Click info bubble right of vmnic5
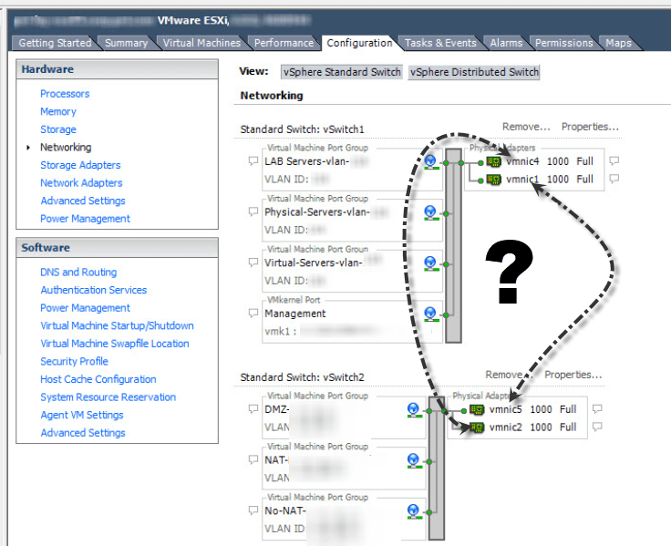The height and width of the screenshot is (546, 671). 597,408
